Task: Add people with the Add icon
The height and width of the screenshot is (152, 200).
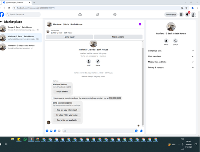Action: click(89, 62)
